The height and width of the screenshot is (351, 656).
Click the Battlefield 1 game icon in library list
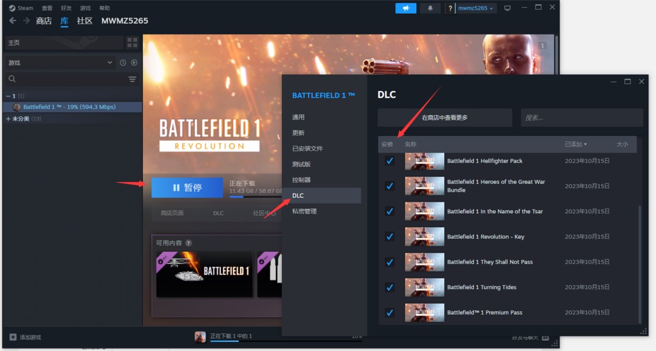[x=17, y=107]
